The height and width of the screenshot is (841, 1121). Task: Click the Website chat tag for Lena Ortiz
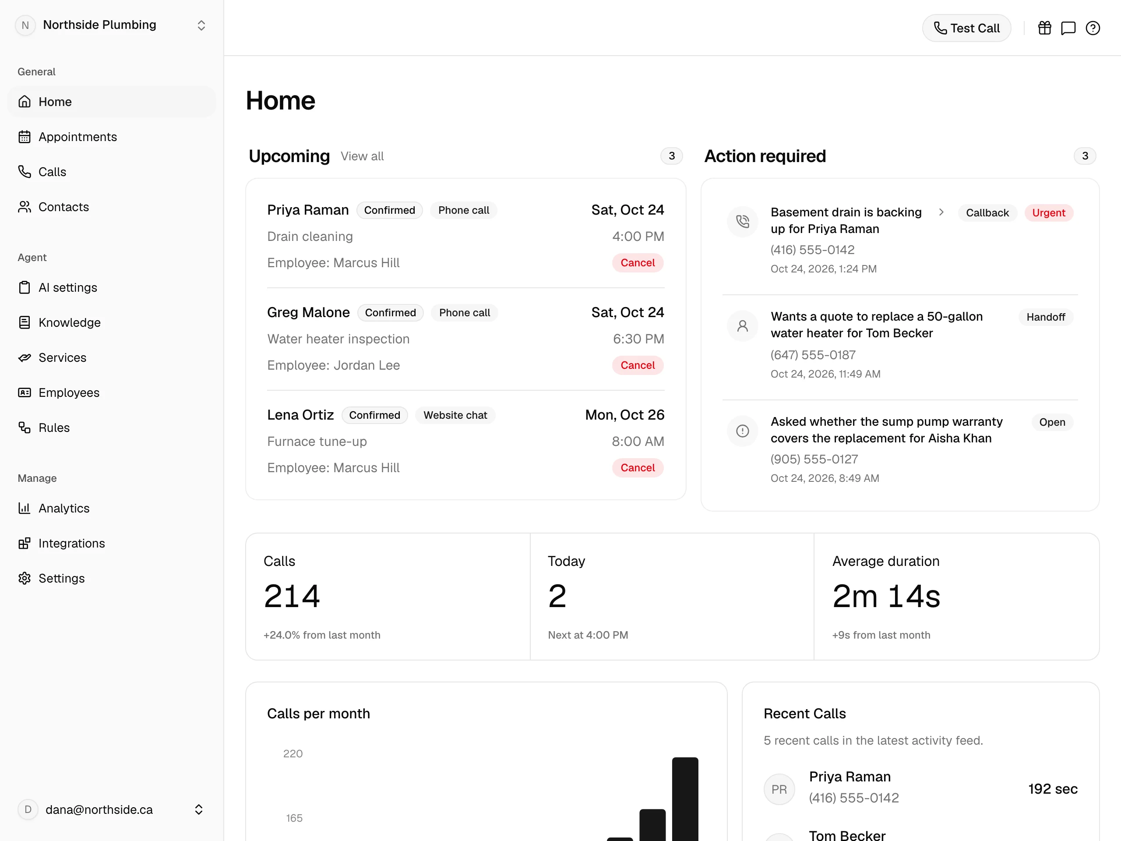coord(455,415)
